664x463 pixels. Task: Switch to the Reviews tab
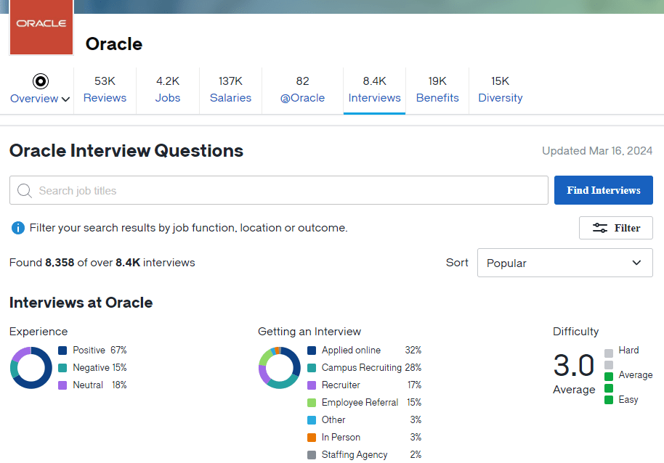click(x=105, y=90)
